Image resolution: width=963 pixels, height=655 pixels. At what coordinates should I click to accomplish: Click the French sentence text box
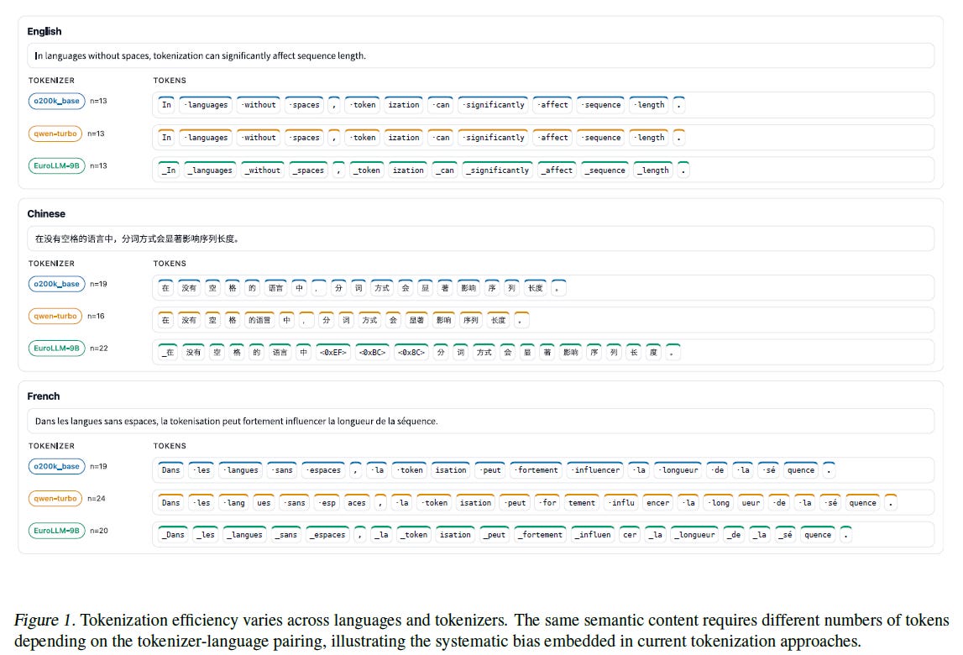pyautogui.click(x=480, y=421)
